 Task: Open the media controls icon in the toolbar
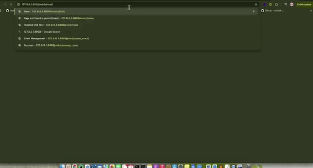tap(286, 5)
